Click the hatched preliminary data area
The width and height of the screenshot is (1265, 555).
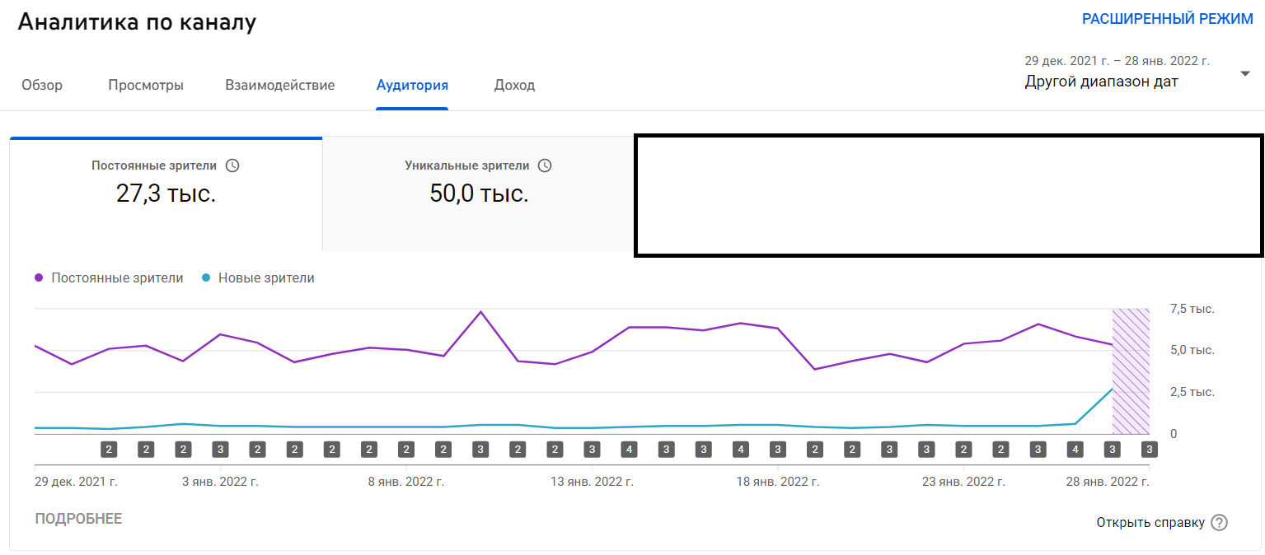(1131, 371)
